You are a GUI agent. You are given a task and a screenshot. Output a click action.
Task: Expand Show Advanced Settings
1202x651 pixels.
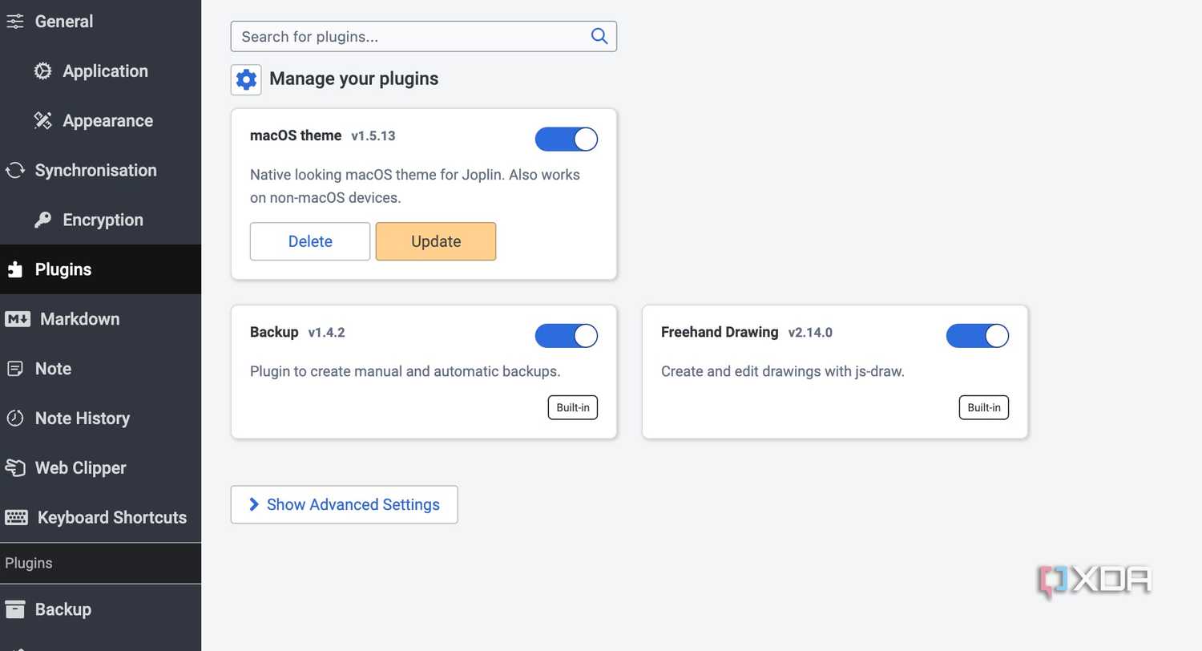345,504
